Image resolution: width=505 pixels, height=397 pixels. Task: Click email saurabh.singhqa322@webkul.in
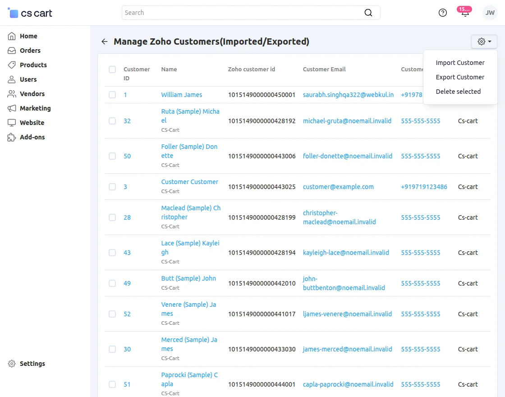click(x=348, y=95)
